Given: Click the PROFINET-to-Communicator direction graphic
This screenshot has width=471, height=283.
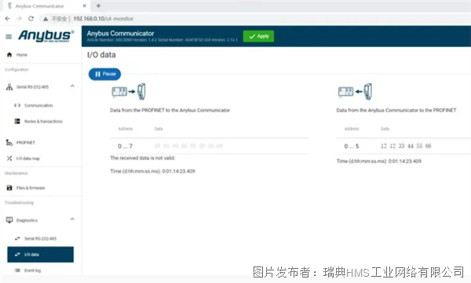Looking at the screenshot, I should tap(129, 91).
